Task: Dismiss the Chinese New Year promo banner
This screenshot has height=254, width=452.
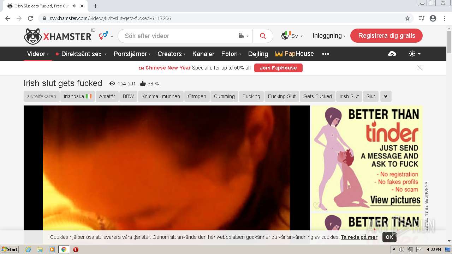Action: click(x=420, y=68)
